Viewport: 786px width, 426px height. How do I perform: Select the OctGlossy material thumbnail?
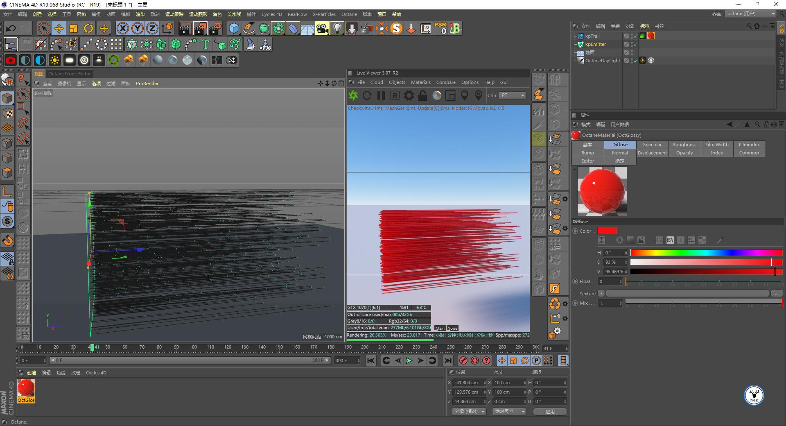(x=26, y=388)
